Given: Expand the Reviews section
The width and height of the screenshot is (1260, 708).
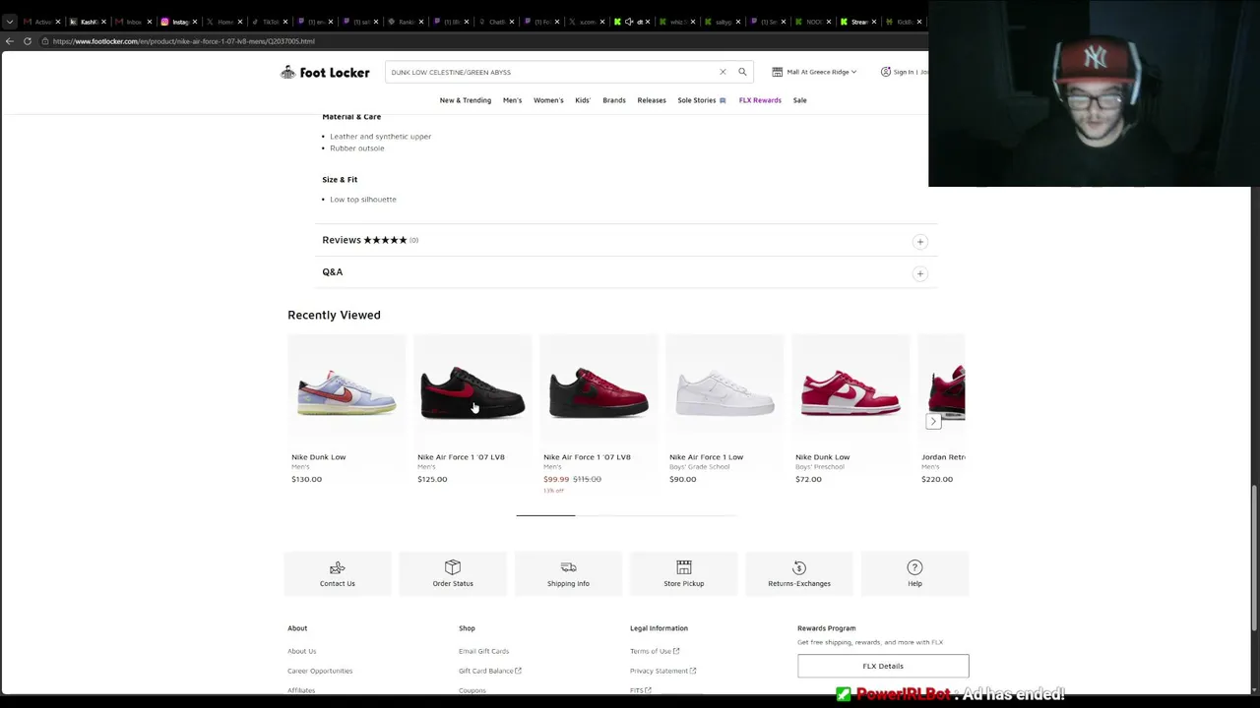Looking at the screenshot, I should point(919,241).
